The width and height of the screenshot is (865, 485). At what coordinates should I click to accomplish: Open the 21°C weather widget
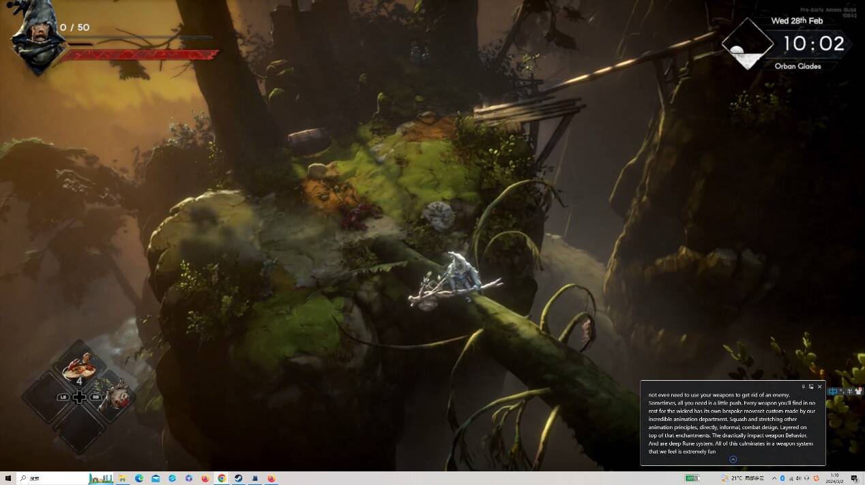744,478
